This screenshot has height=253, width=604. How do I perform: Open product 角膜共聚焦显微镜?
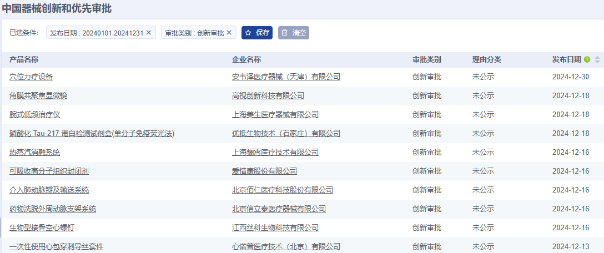pos(38,95)
